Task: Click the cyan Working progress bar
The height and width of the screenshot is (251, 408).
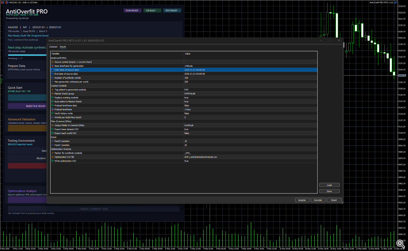Action: 27,55
